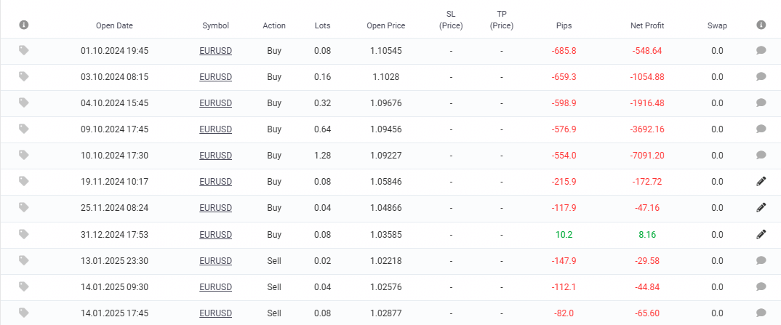Sort the table by Open Date header
This screenshot has height=325, width=781.
[115, 26]
